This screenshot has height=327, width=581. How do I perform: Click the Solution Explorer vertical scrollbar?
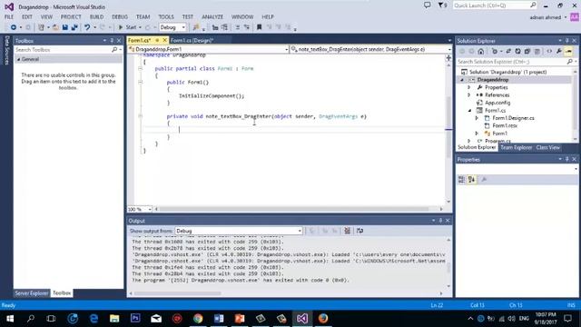tap(575, 105)
